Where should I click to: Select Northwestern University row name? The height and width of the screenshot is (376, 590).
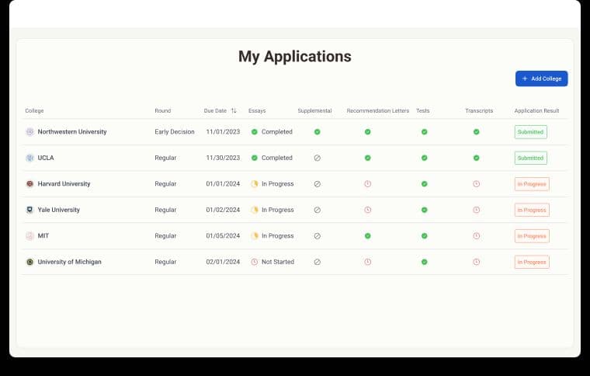[72, 132]
